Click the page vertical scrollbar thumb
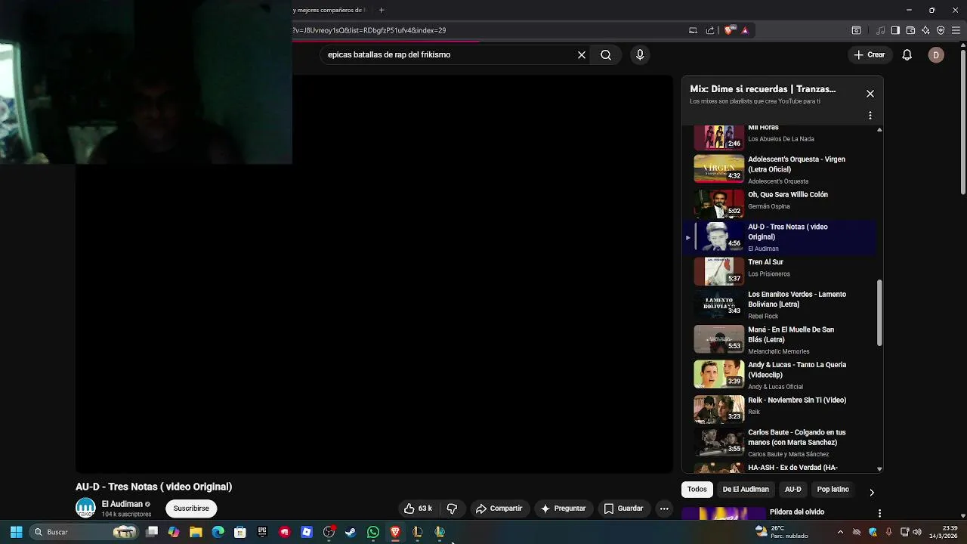This screenshot has width=967, height=544. tap(962, 121)
